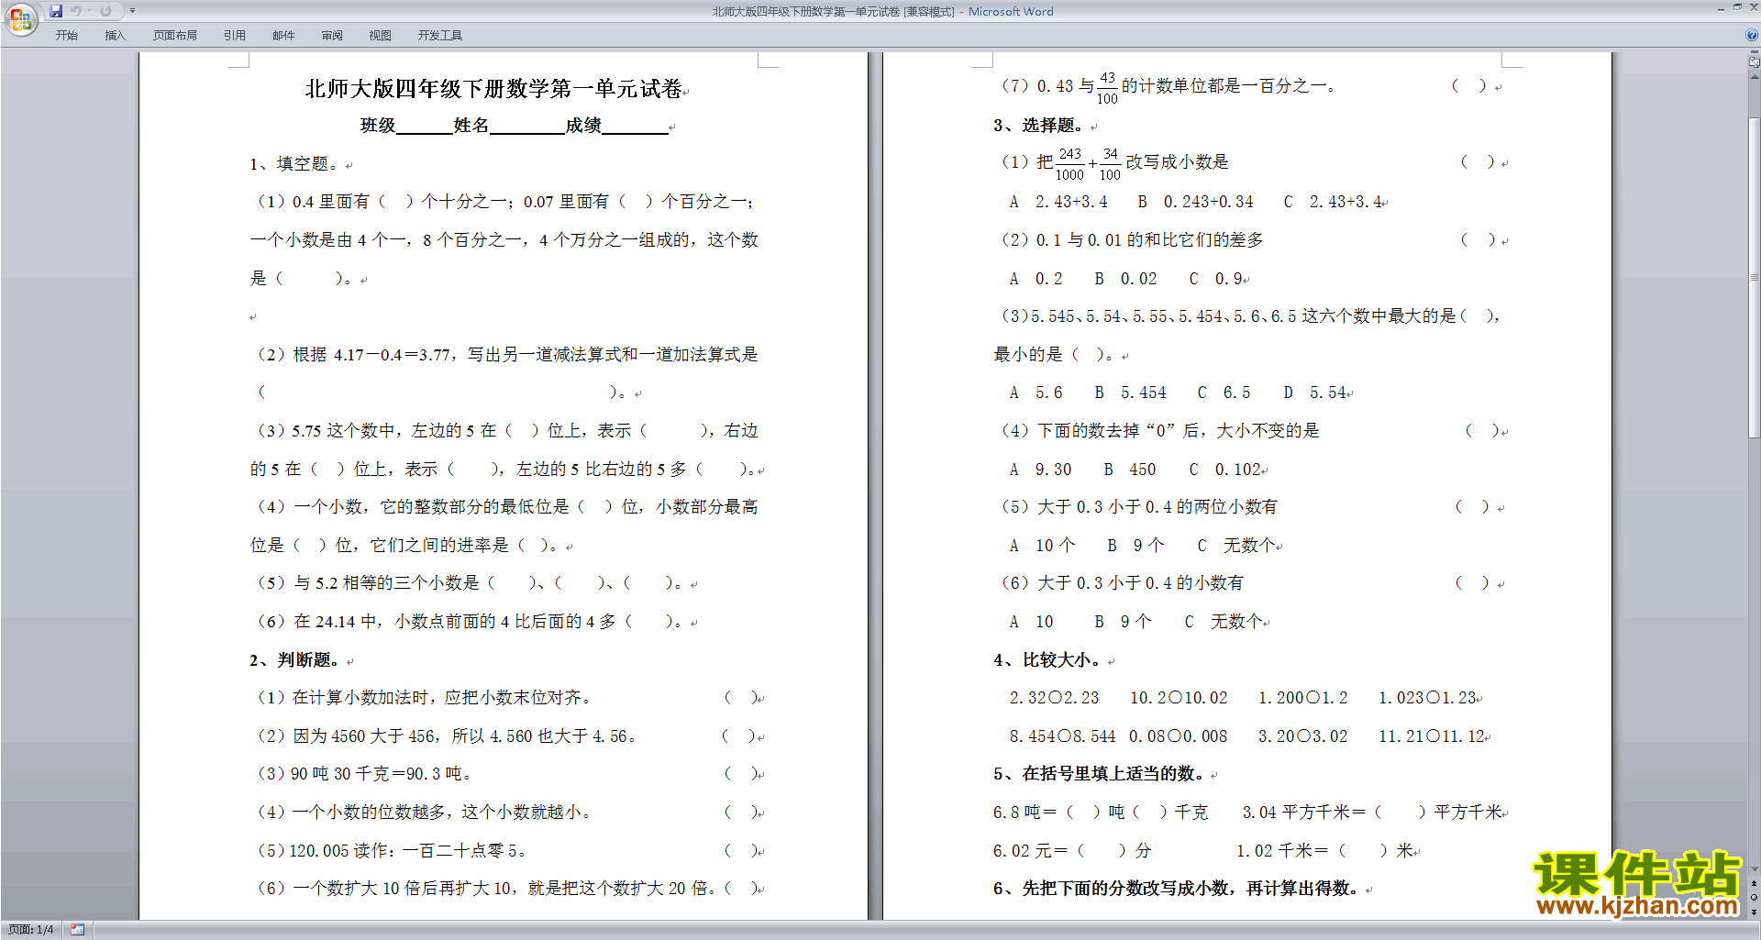The image size is (1761, 940).
Task: Click the proofing status icon in the status bar
Action: pyautogui.click(x=78, y=930)
